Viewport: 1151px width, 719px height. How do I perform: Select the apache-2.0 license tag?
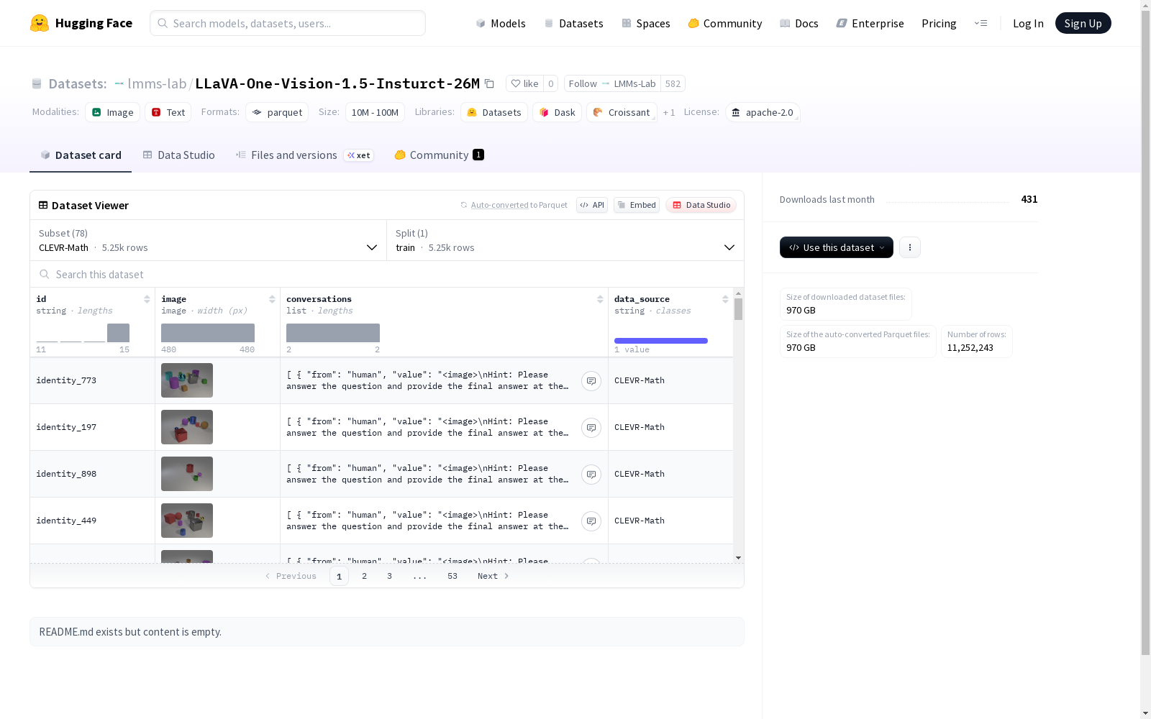click(x=763, y=112)
